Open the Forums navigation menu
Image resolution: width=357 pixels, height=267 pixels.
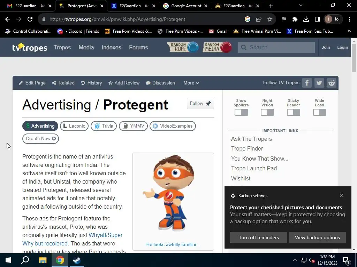coord(138,47)
